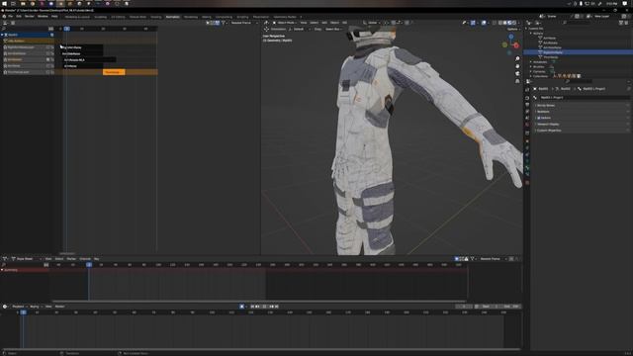Viewport: 633px width, 356px height.
Task: Open the Render menu
Action: point(30,17)
